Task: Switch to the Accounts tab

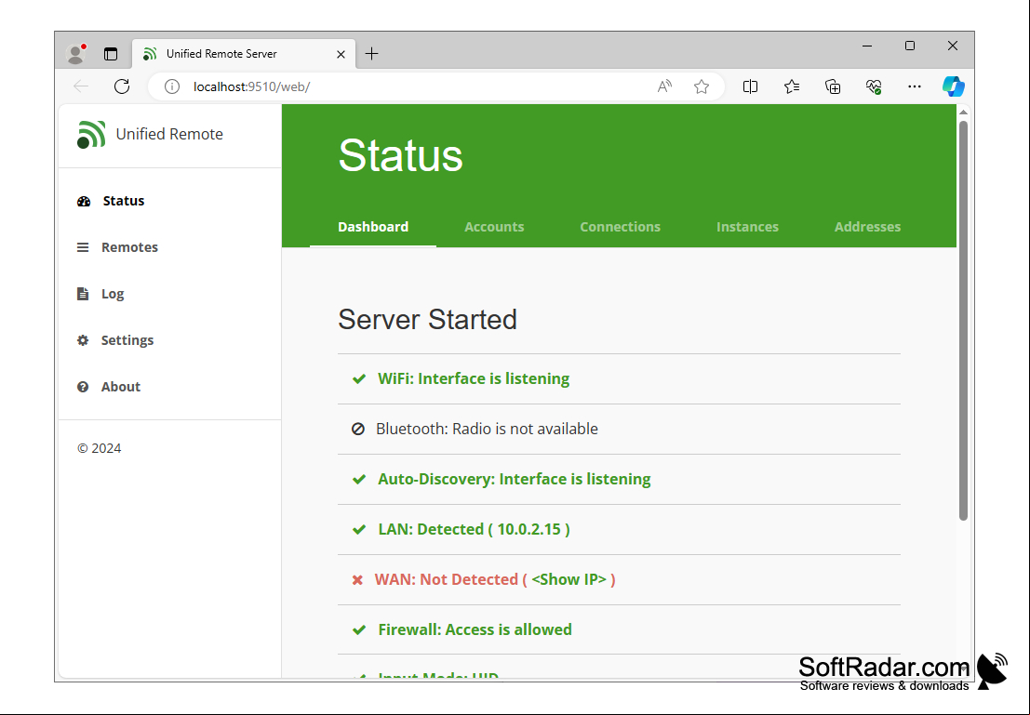Action: pos(494,227)
